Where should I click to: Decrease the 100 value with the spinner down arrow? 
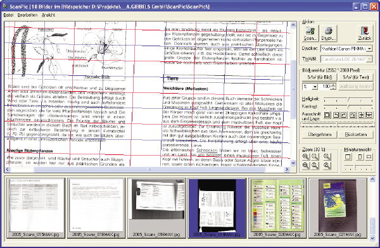click(x=334, y=88)
